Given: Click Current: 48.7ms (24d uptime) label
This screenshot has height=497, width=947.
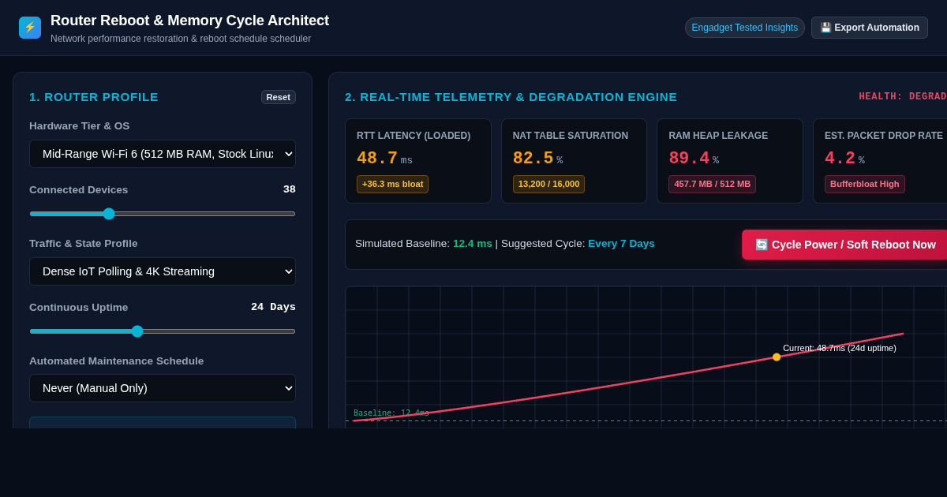Looking at the screenshot, I should pyautogui.click(x=840, y=348).
